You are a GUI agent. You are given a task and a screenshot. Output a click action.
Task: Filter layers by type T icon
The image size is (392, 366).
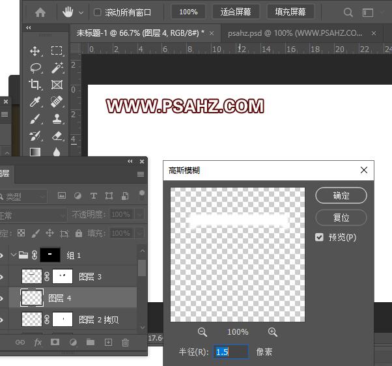pyautogui.click(x=94, y=195)
